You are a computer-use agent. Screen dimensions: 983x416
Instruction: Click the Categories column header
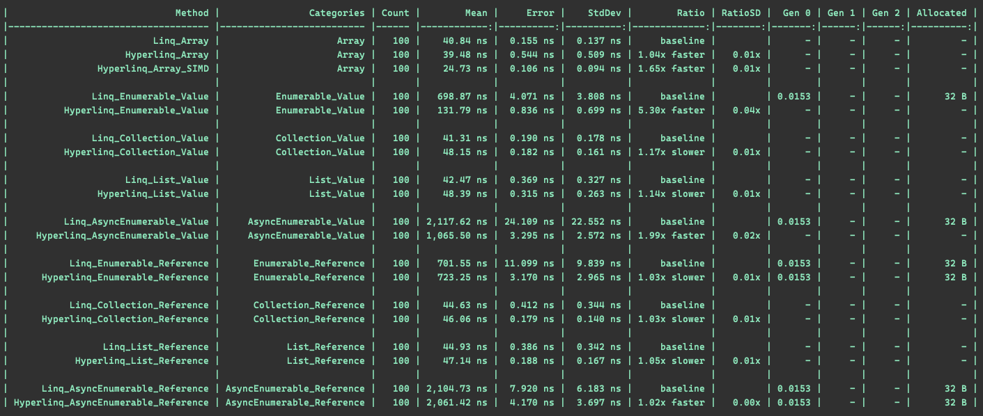[x=336, y=13]
